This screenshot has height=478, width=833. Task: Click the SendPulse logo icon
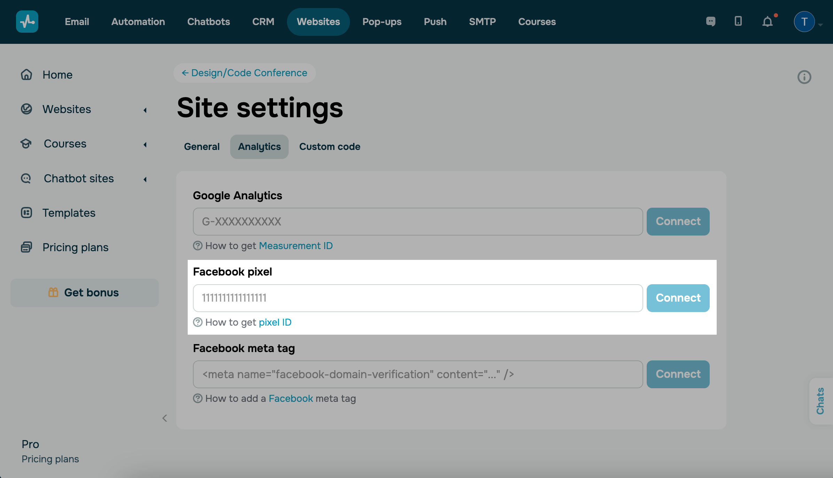[27, 22]
